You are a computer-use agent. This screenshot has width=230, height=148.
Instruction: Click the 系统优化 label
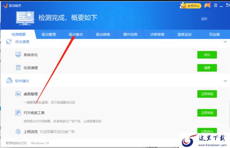point(31,55)
